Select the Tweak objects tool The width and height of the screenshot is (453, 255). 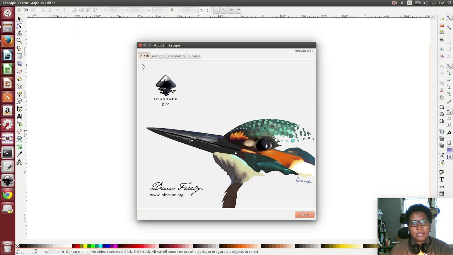click(x=19, y=33)
